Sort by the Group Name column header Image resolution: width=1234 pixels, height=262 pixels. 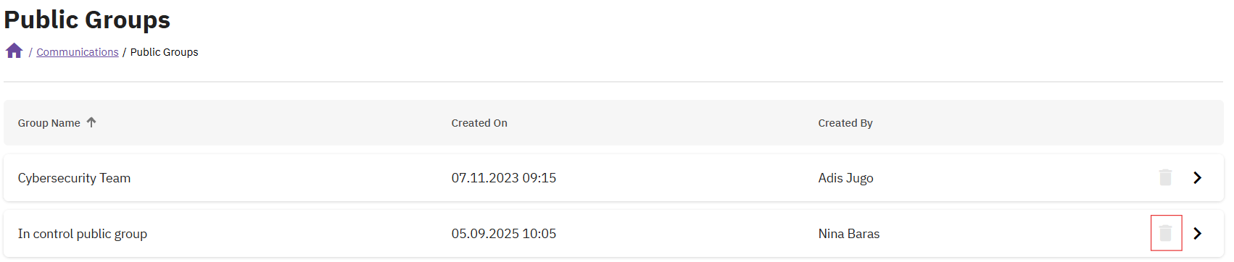(x=49, y=123)
